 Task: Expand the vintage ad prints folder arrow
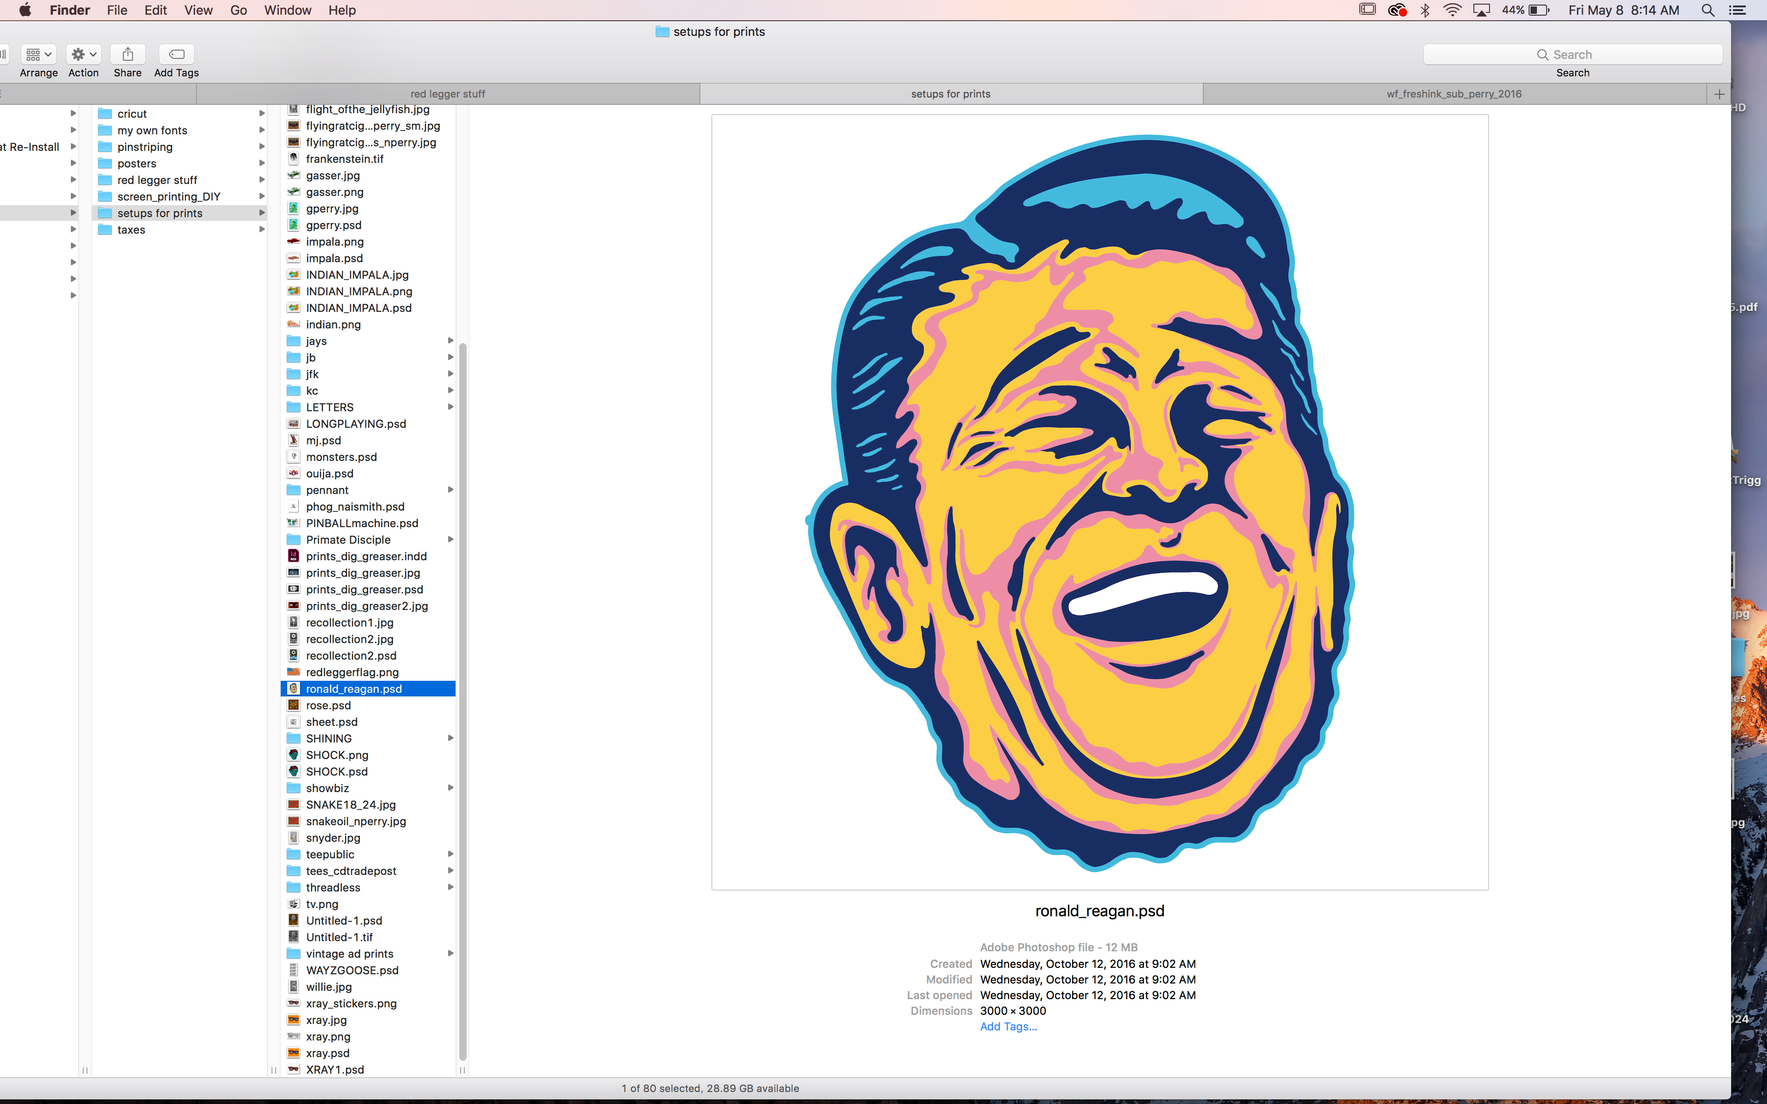pyautogui.click(x=450, y=954)
